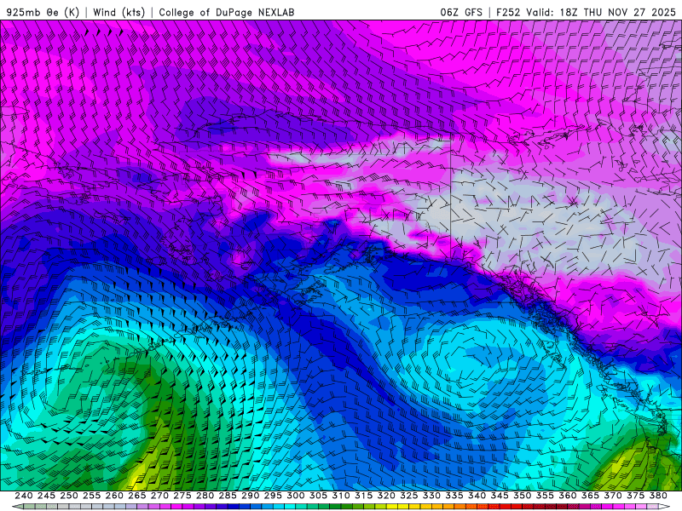Click the 'F252' forecast hour label
The width and height of the screenshot is (682, 511).
click(508, 12)
